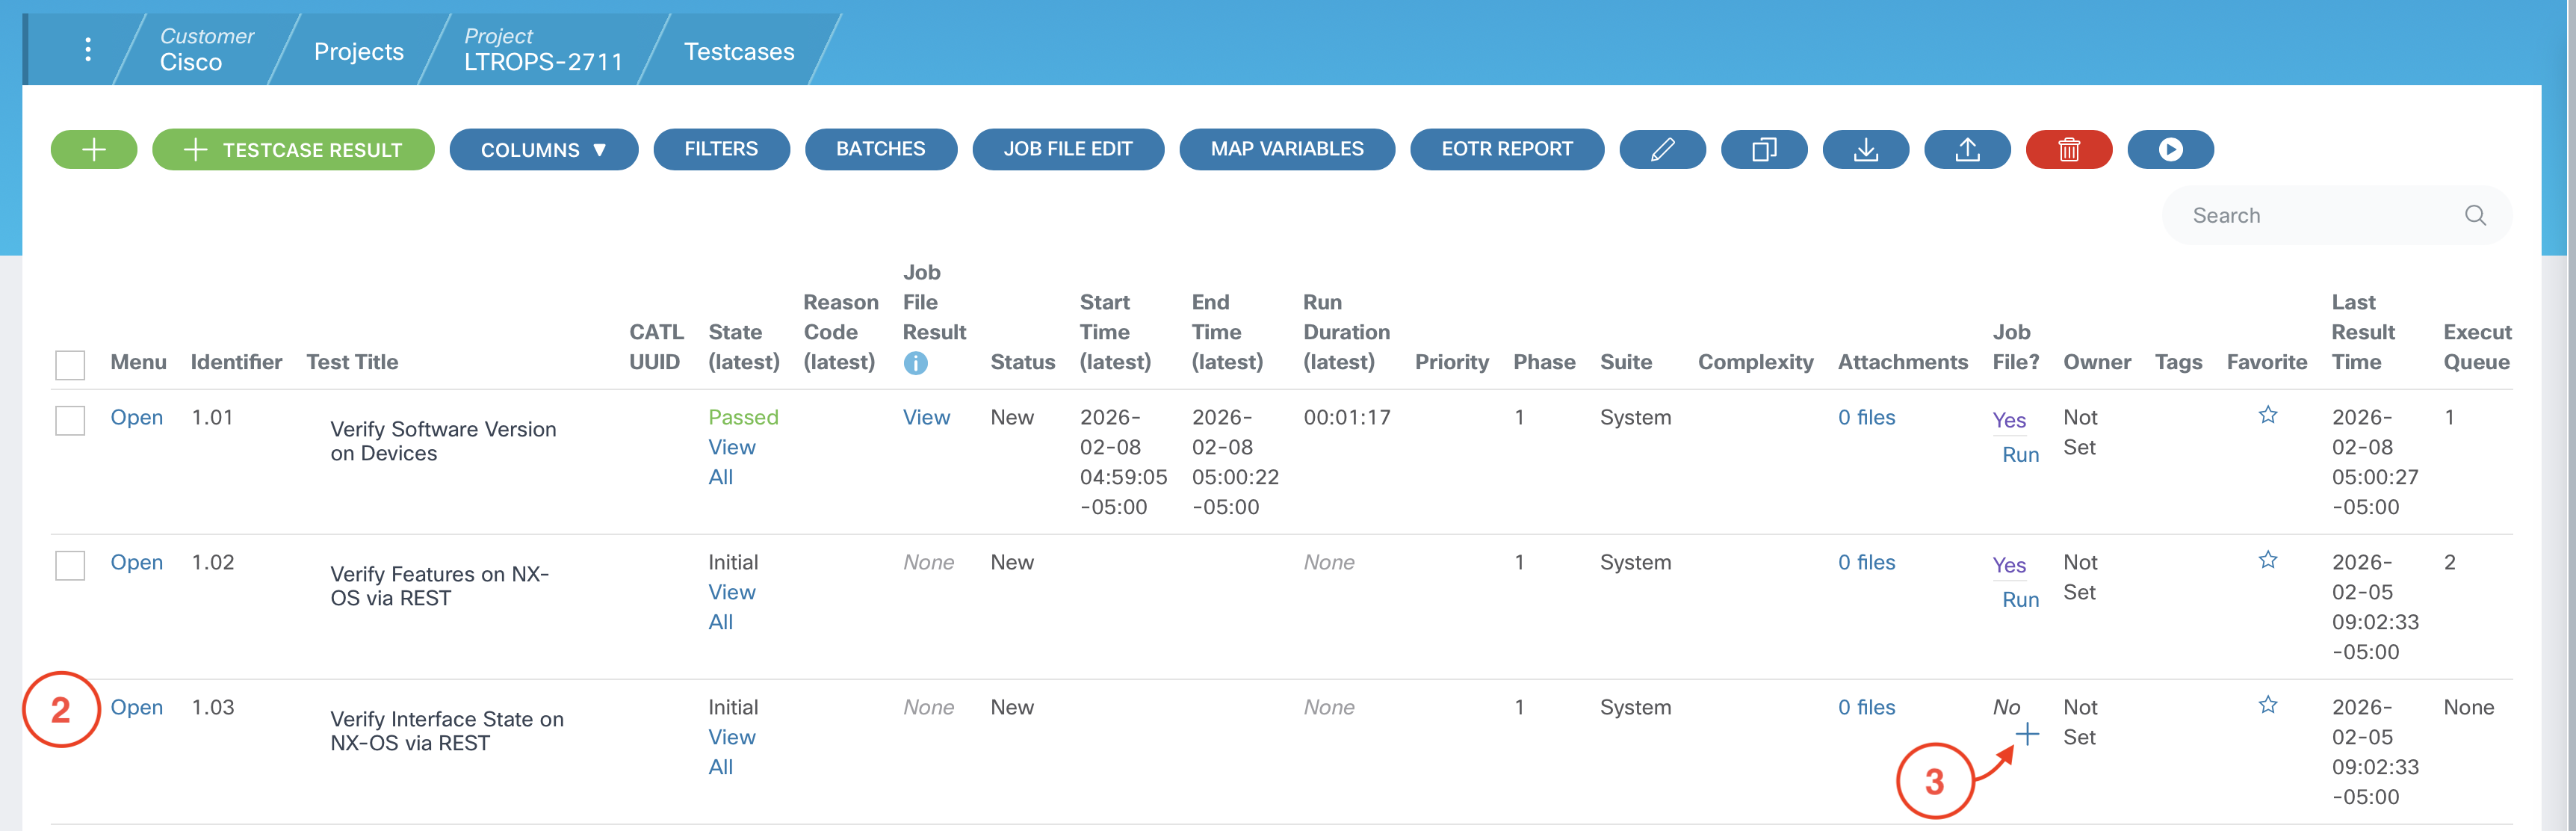Check the box for testcase 1.01

(x=70, y=420)
